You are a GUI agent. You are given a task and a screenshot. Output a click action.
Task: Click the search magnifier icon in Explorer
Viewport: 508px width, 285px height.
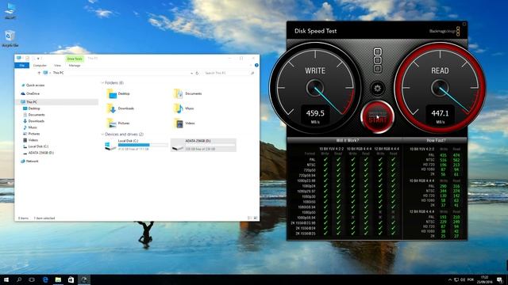pos(252,74)
